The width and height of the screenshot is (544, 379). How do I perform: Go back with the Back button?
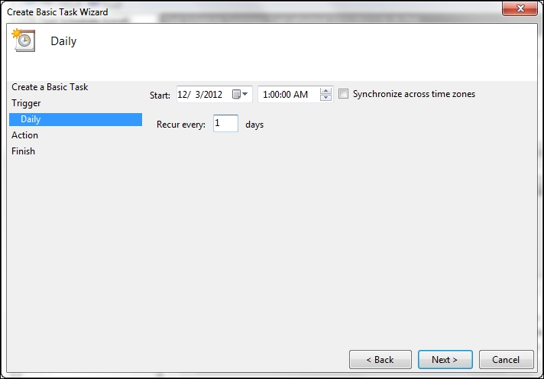380,360
